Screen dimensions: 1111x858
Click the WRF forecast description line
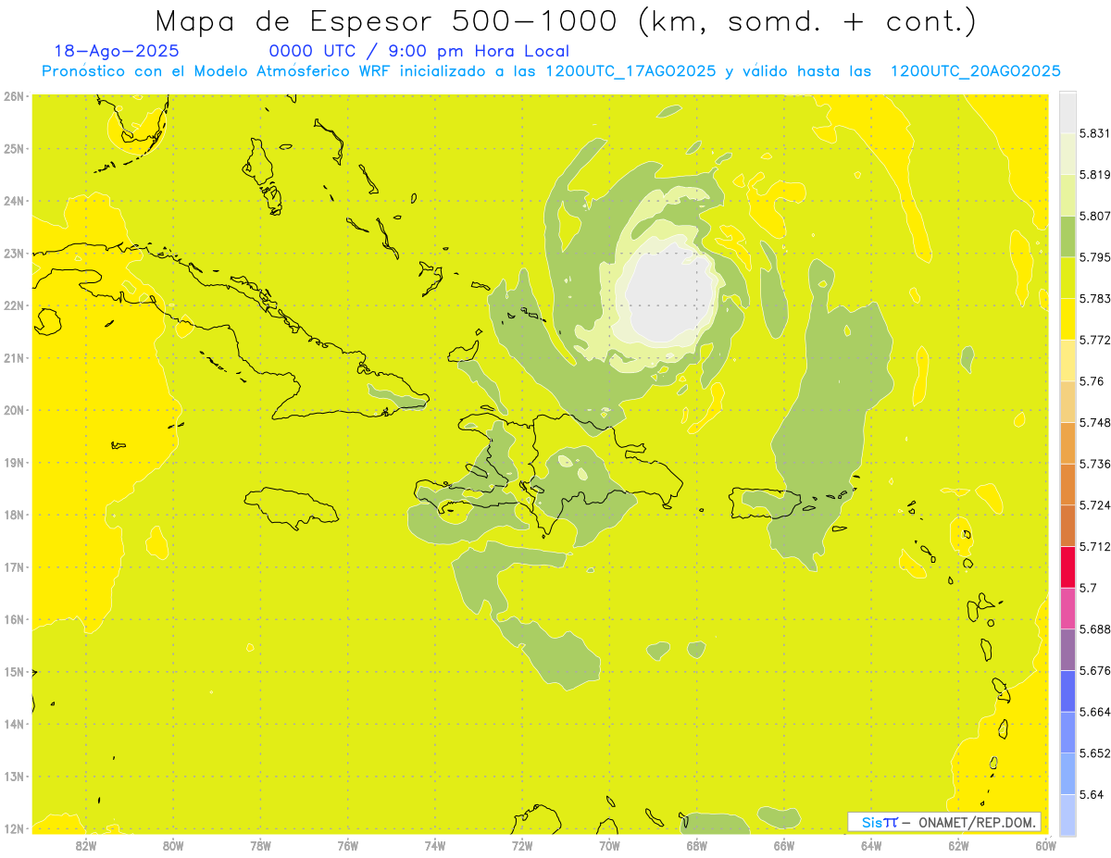pyautogui.click(x=551, y=71)
